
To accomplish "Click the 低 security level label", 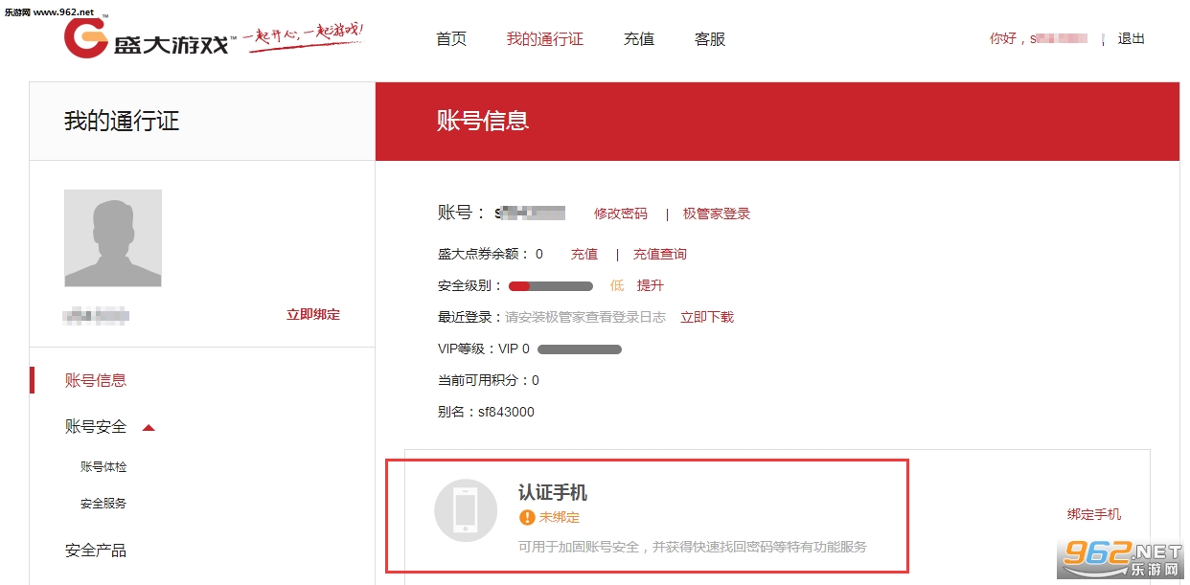I will point(617,285).
